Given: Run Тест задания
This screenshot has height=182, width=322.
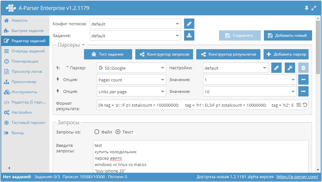Looking at the screenshot, I should coord(108,54).
